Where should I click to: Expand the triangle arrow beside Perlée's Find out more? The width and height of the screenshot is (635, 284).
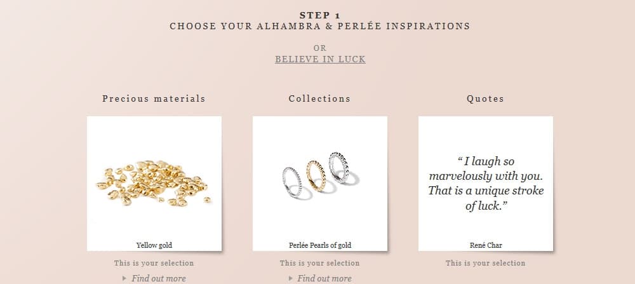tap(290, 278)
